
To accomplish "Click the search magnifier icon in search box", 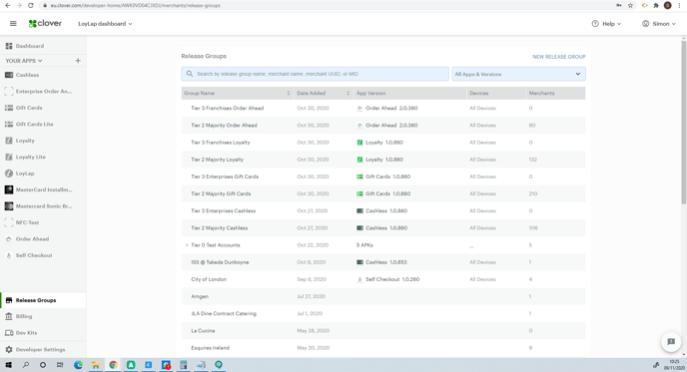I will point(190,74).
